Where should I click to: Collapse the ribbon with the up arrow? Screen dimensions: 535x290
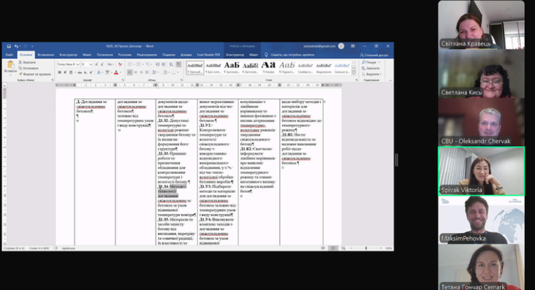click(390, 80)
